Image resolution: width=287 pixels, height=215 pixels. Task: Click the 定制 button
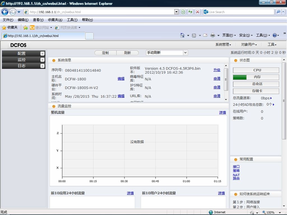(x=105, y=53)
